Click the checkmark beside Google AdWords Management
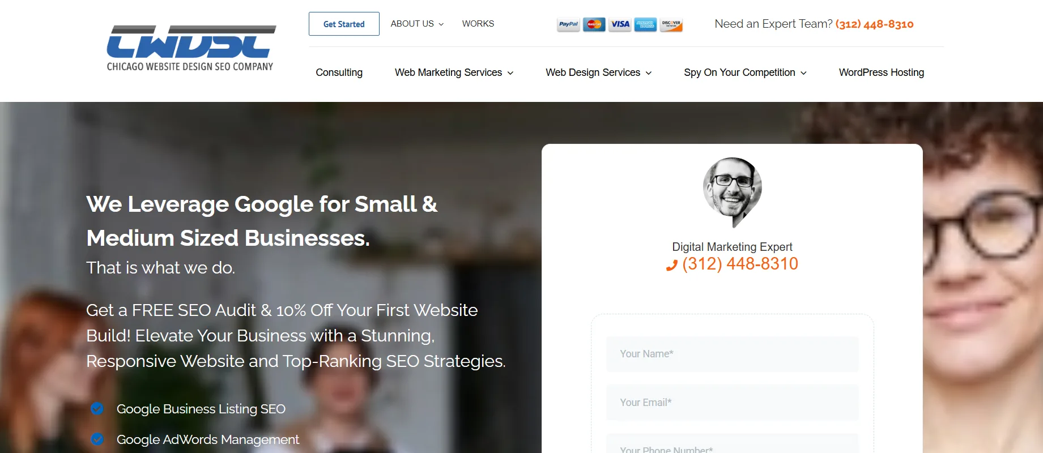The width and height of the screenshot is (1043, 453). click(97, 439)
